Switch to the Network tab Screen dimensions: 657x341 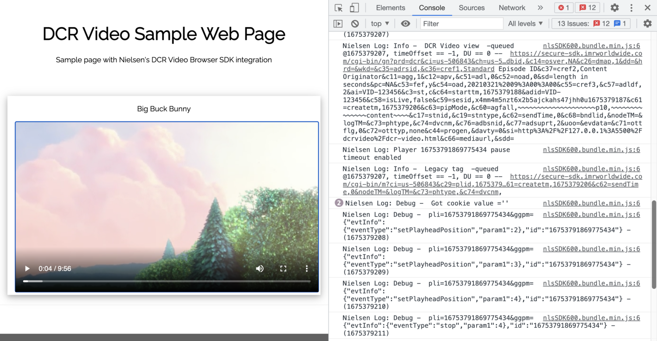click(512, 7)
